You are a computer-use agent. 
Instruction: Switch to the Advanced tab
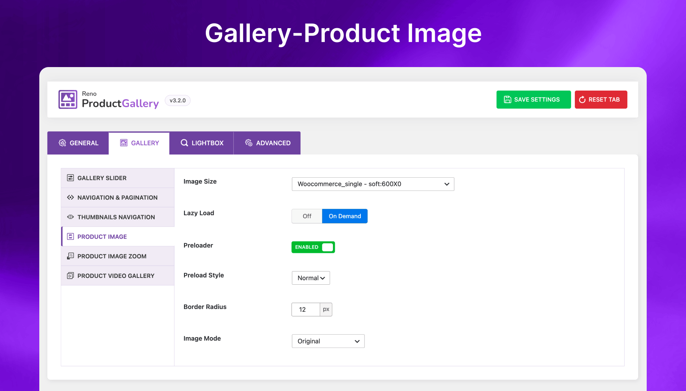tap(267, 143)
